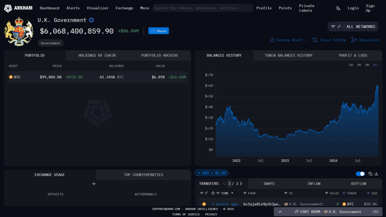Remove the USD ≥ $1.00 filter chip
386x217 pixels.
[199, 173]
